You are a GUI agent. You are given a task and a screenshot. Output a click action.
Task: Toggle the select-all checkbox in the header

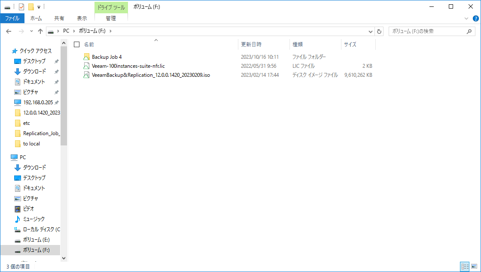77,45
